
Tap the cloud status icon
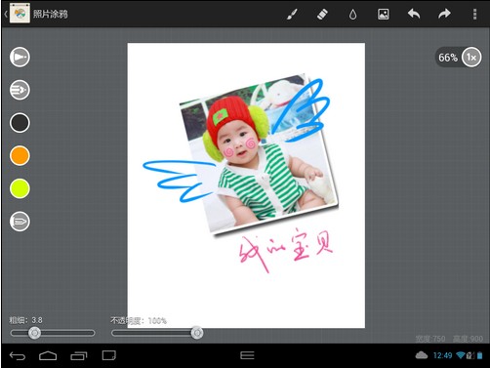(422, 355)
